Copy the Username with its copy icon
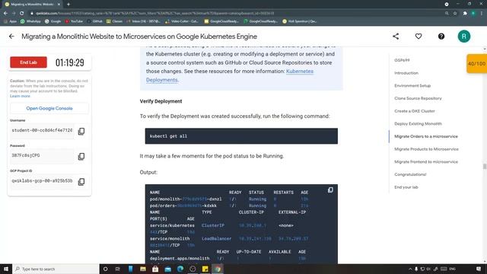The height and width of the screenshot is (274, 487). 81,132
